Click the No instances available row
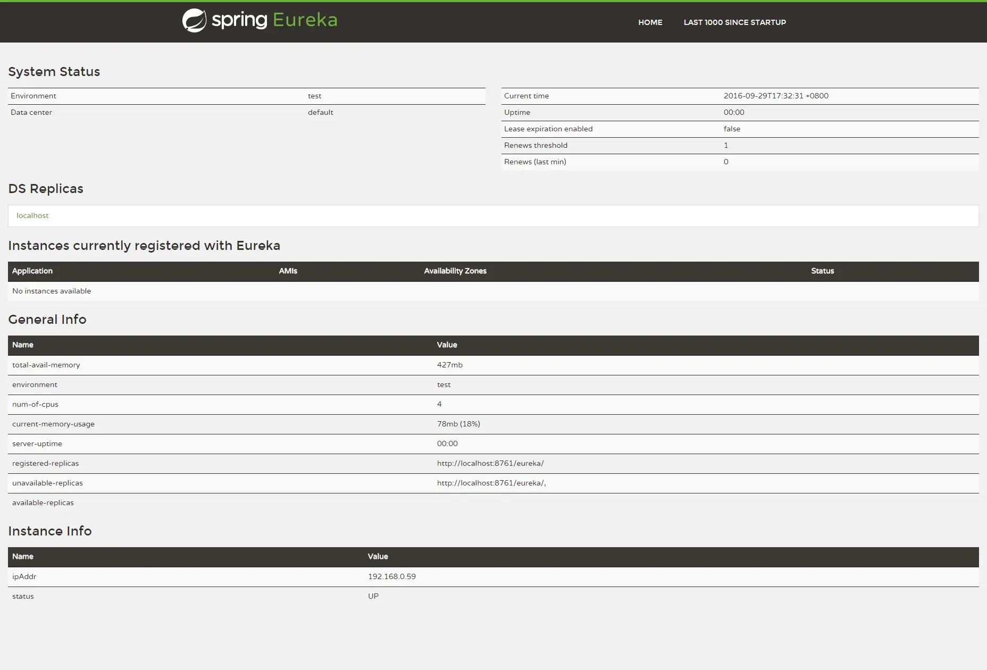This screenshot has width=987, height=670. [x=493, y=291]
